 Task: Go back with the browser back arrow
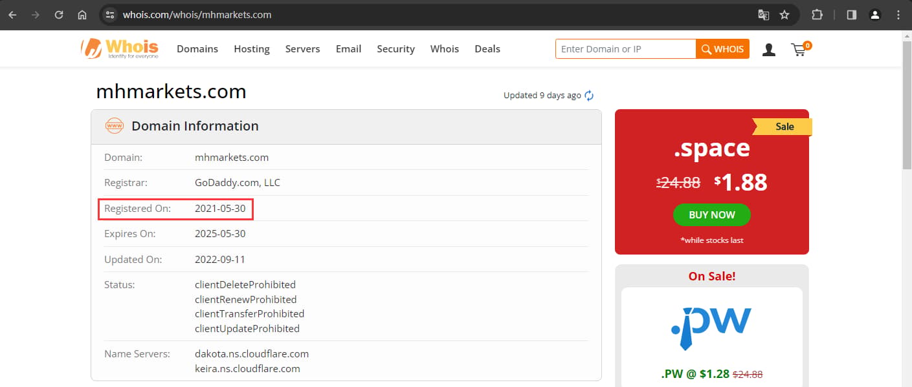coord(12,15)
